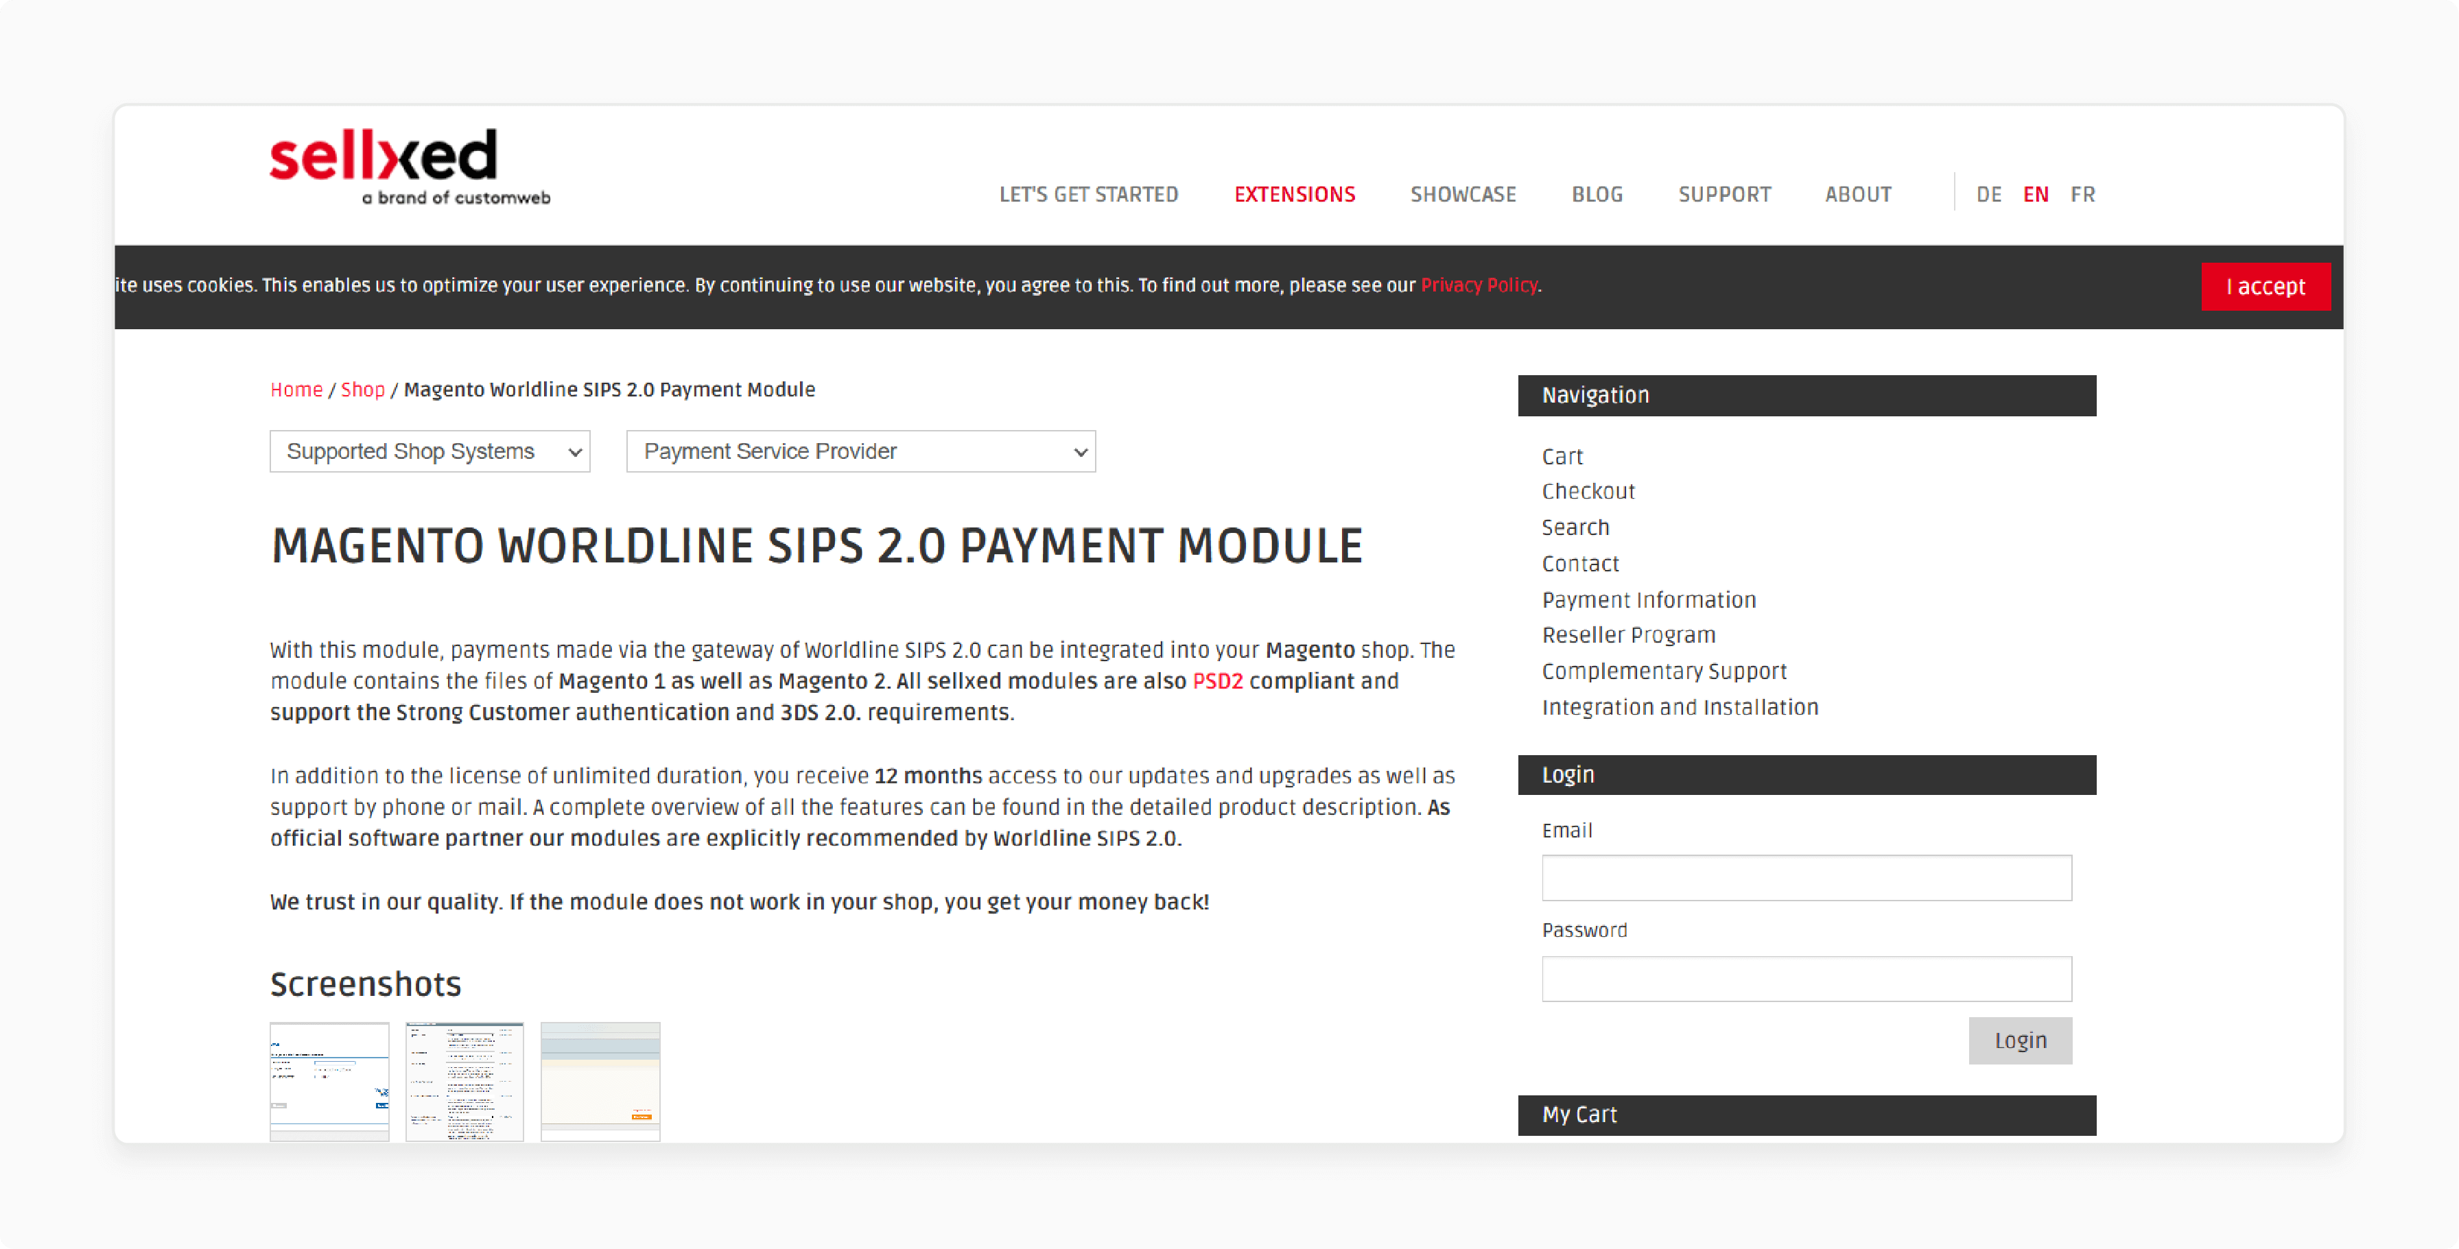Click the Payment Information icon link
The height and width of the screenshot is (1249, 2459).
point(1648,599)
